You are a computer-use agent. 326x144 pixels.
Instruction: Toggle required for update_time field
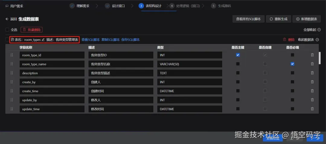pyautogui.click(x=292, y=109)
